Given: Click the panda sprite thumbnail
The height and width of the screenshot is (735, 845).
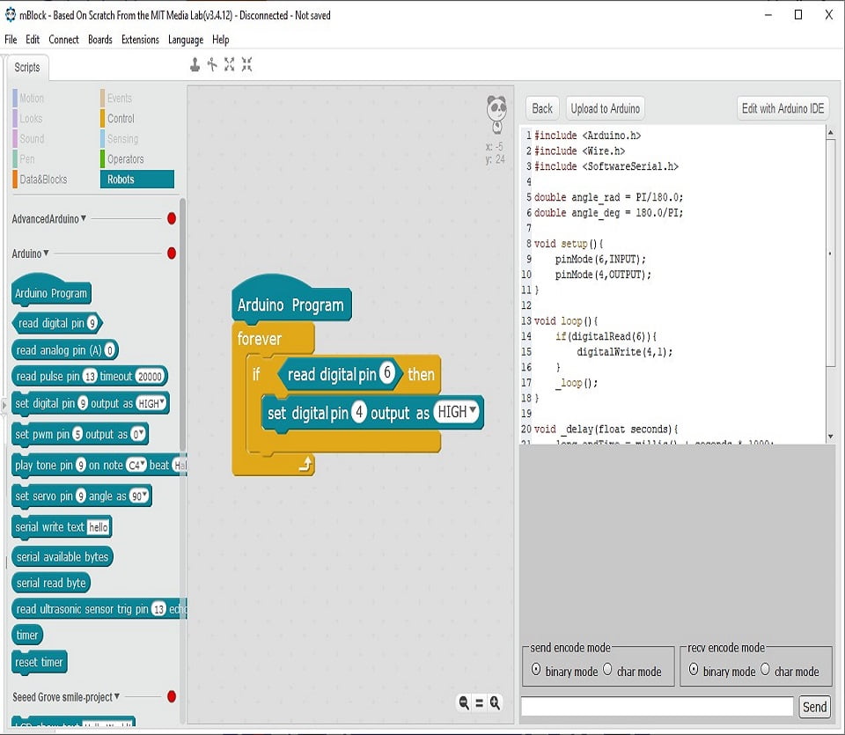Looking at the screenshot, I should point(496,114).
